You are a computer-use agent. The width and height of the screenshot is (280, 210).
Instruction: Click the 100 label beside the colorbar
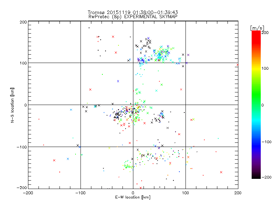coord(265,68)
